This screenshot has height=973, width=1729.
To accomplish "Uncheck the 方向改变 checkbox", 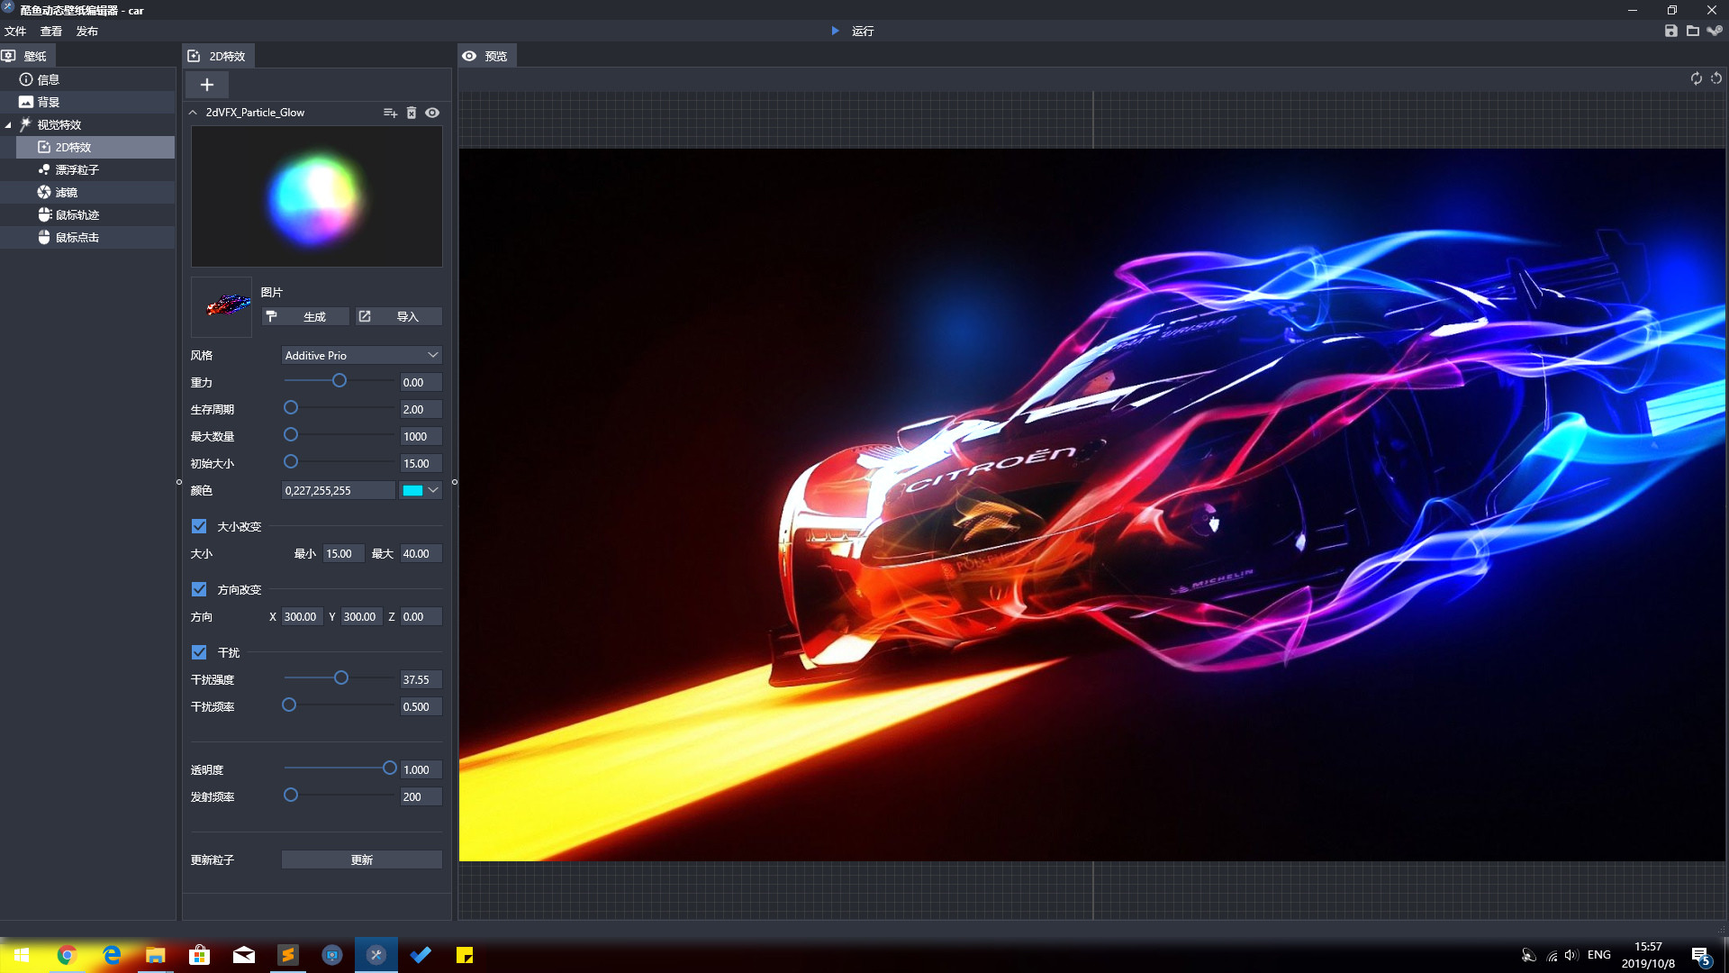I will [x=199, y=589].
